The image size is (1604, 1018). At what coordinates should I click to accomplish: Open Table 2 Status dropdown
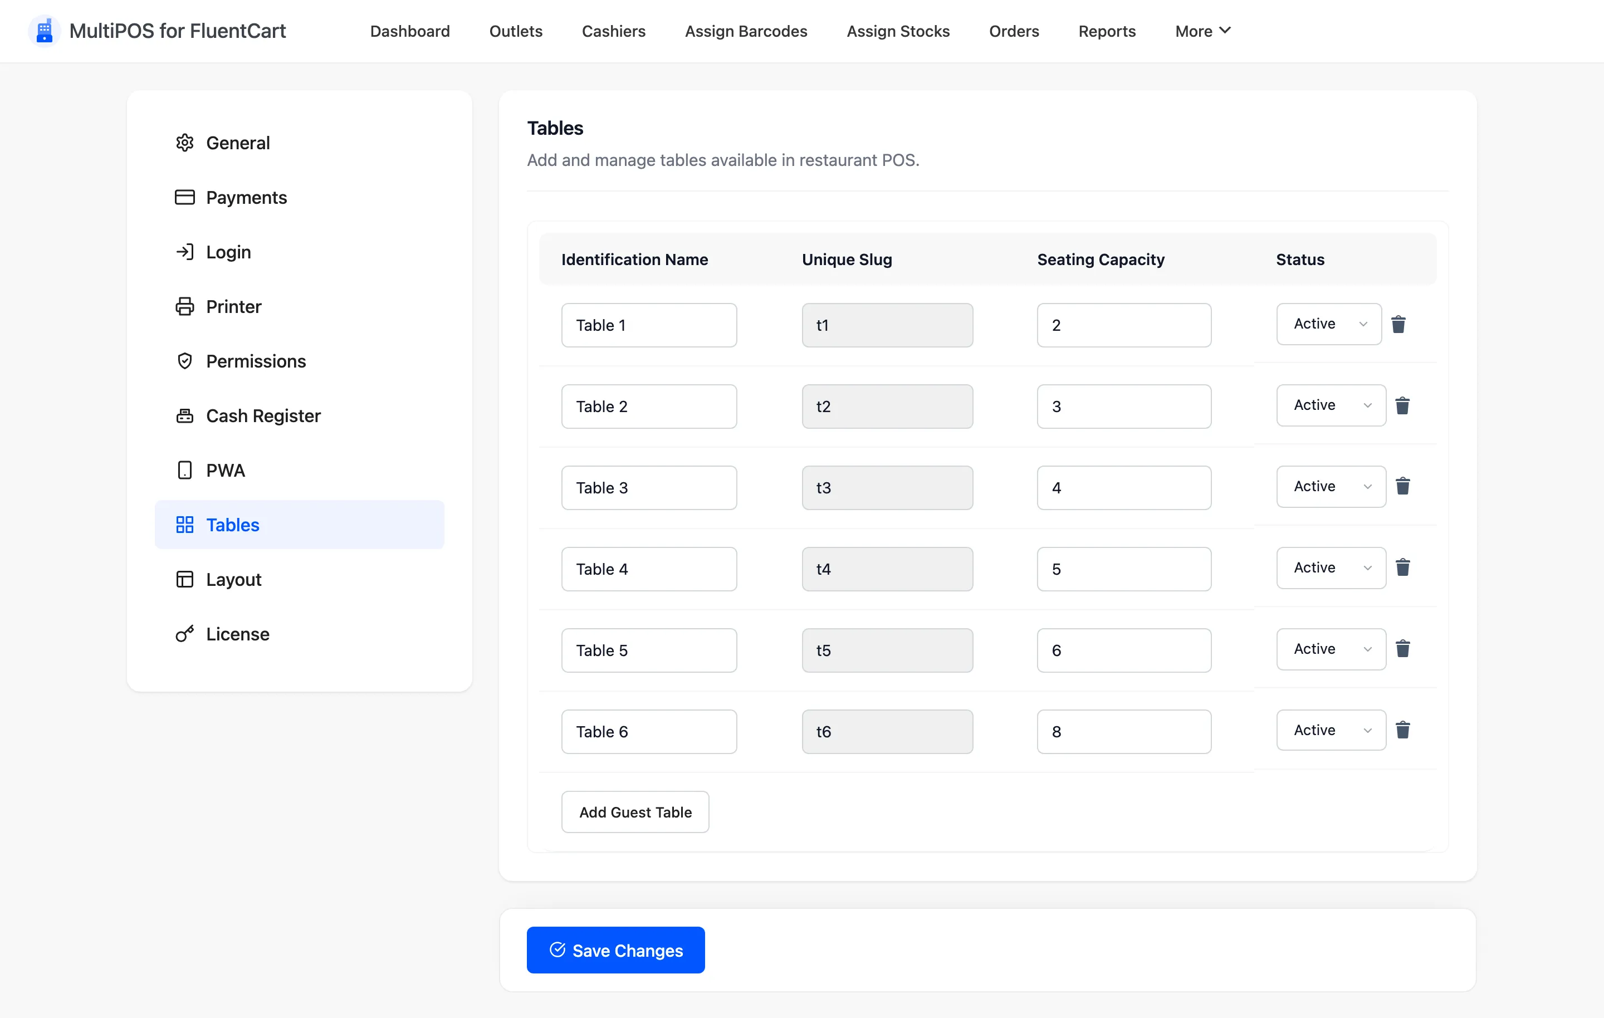point(1331,405)
